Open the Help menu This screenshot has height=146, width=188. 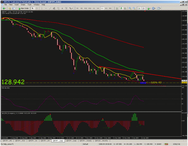[43, 5]
